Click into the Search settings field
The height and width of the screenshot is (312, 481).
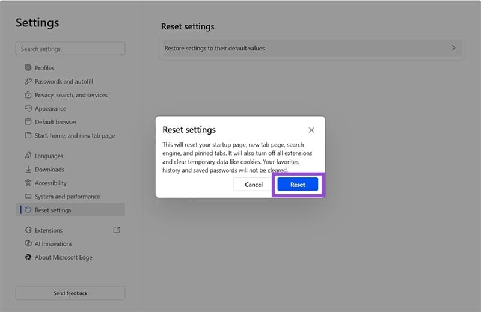[x=70, y=49]
